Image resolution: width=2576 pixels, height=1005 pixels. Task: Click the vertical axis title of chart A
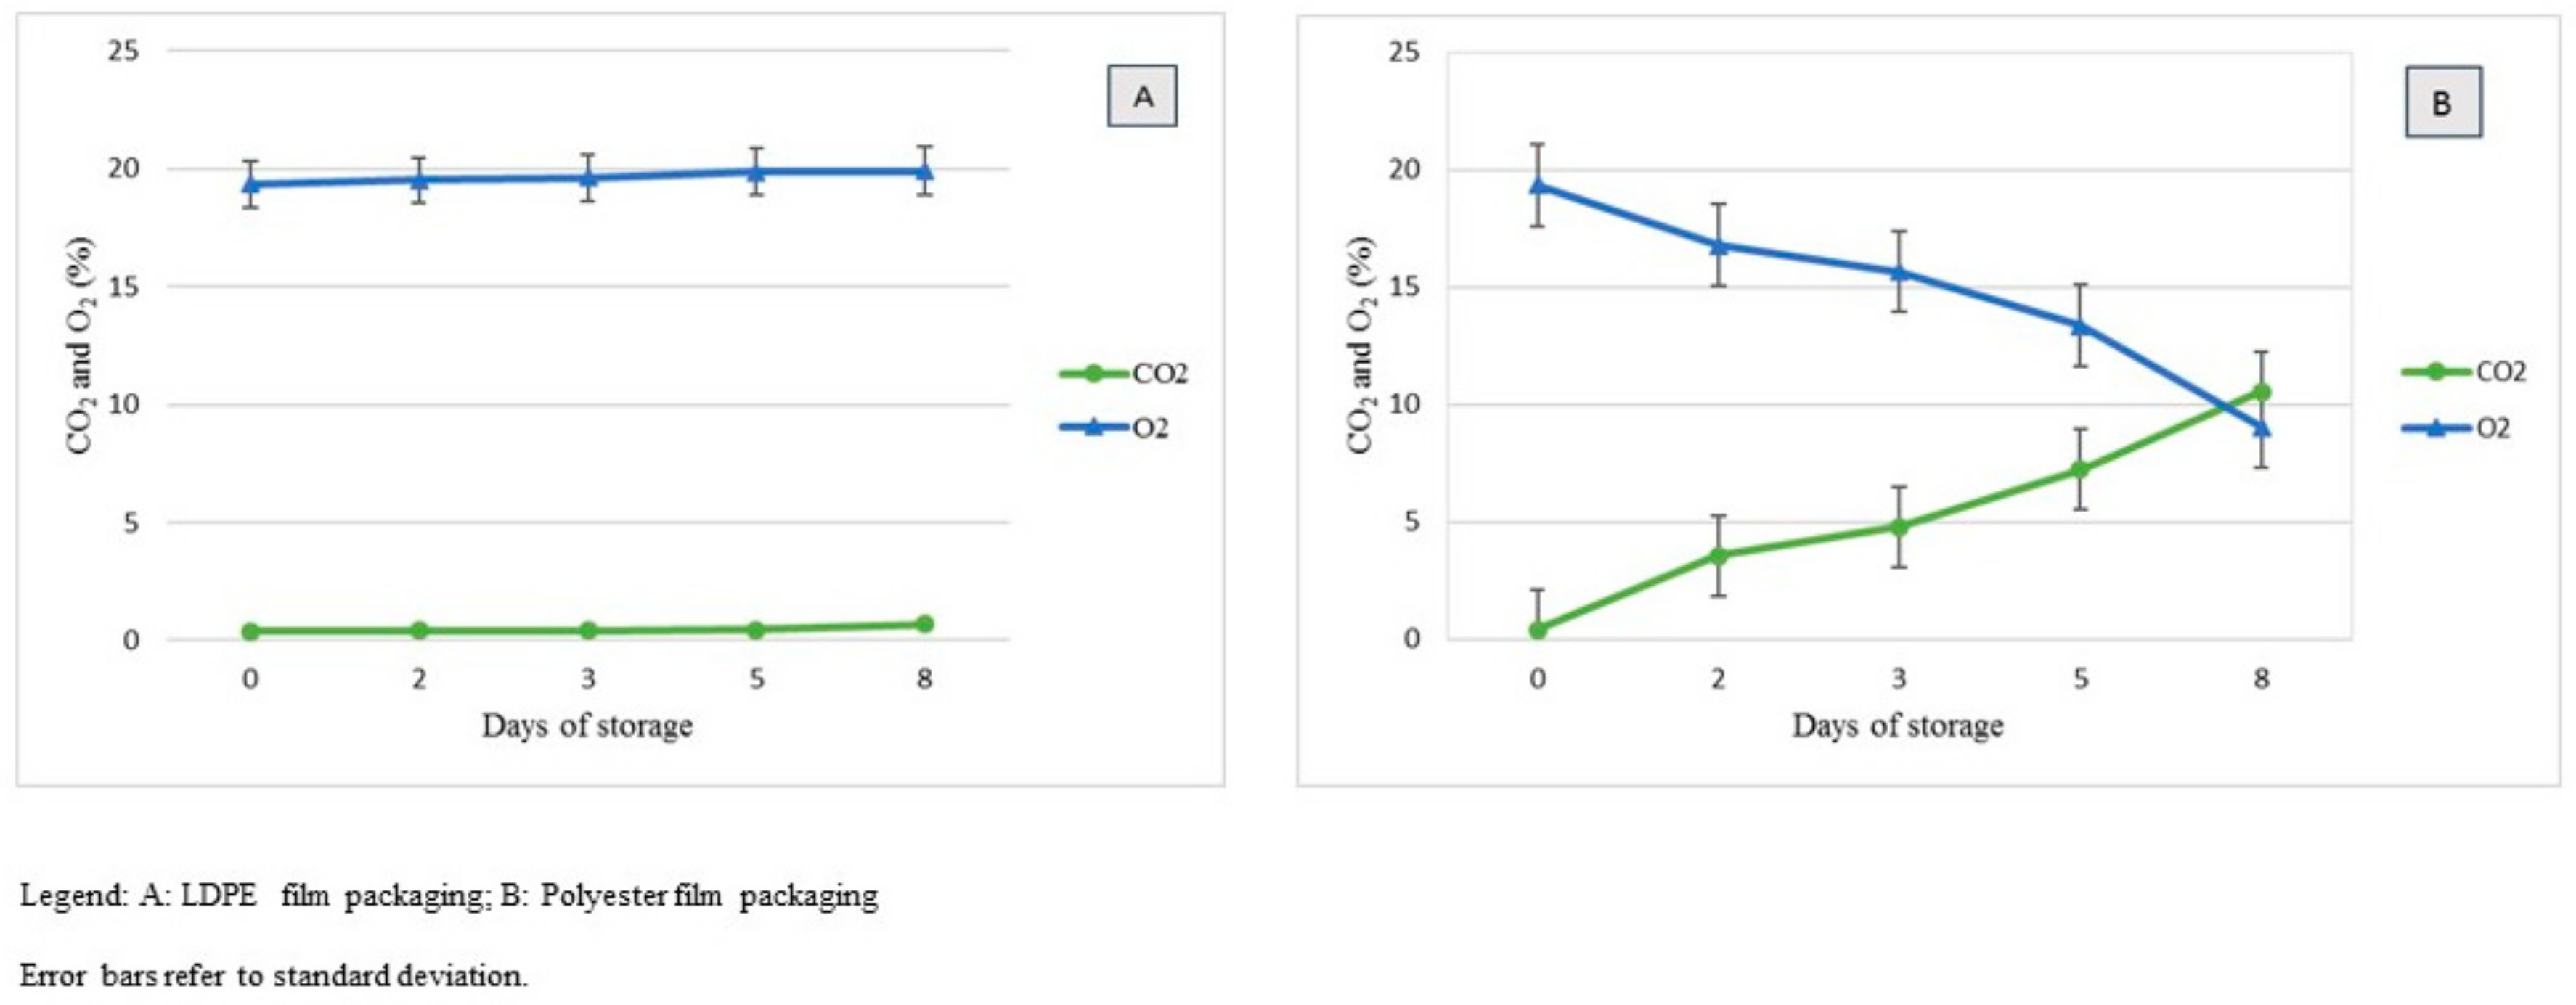click(80, 345)
